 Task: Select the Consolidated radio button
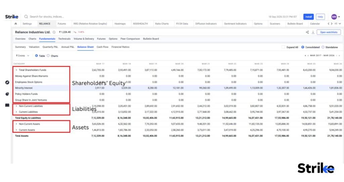[303, 47]
